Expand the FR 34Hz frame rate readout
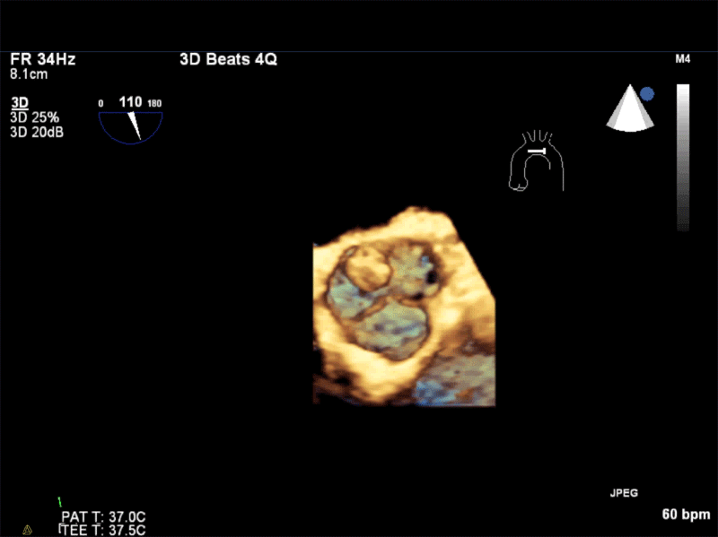The image size is (718, 537). point(41,58)
